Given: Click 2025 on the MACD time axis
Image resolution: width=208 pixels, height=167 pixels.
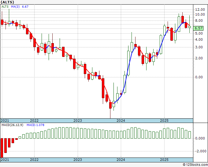Looking at the screenshot, I should pos(164,160).
